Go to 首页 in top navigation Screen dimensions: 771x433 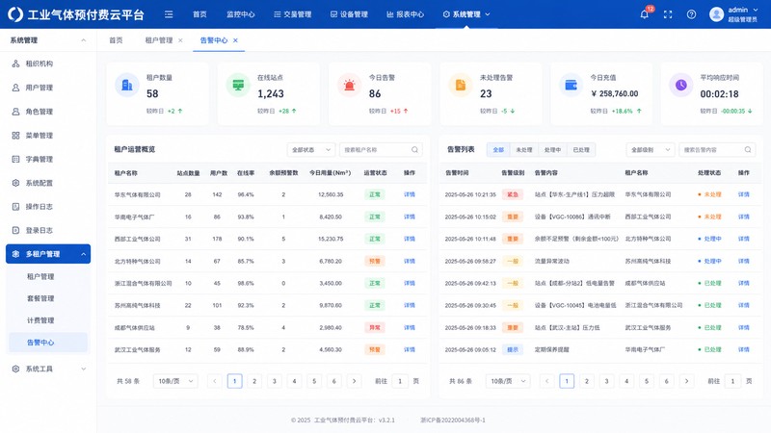point(199,14)
